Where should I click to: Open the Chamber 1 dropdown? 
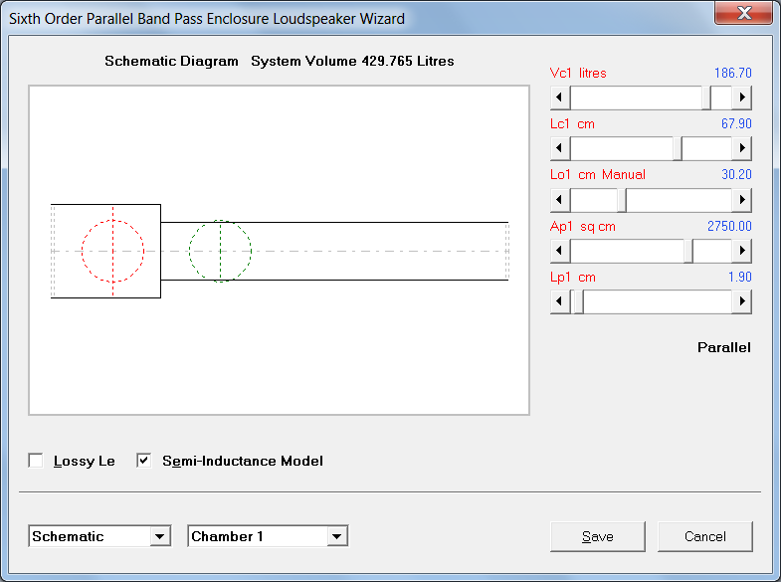(x=337, y=536)
